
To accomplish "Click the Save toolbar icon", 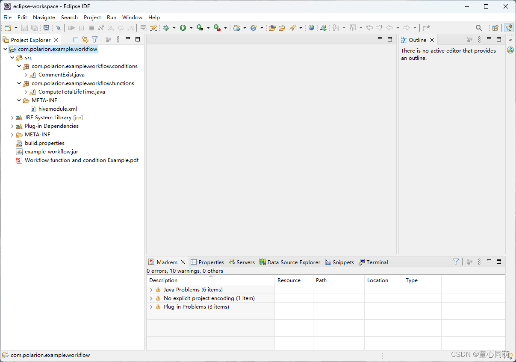I will tap(25, 28).
